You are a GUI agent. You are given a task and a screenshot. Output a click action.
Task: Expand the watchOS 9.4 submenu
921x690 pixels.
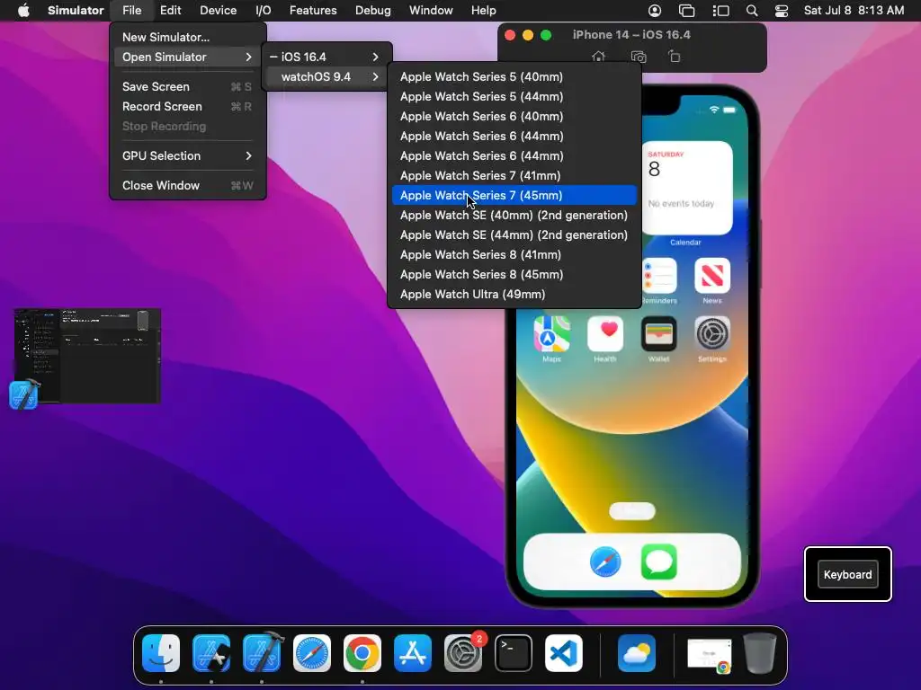[326, 77]
